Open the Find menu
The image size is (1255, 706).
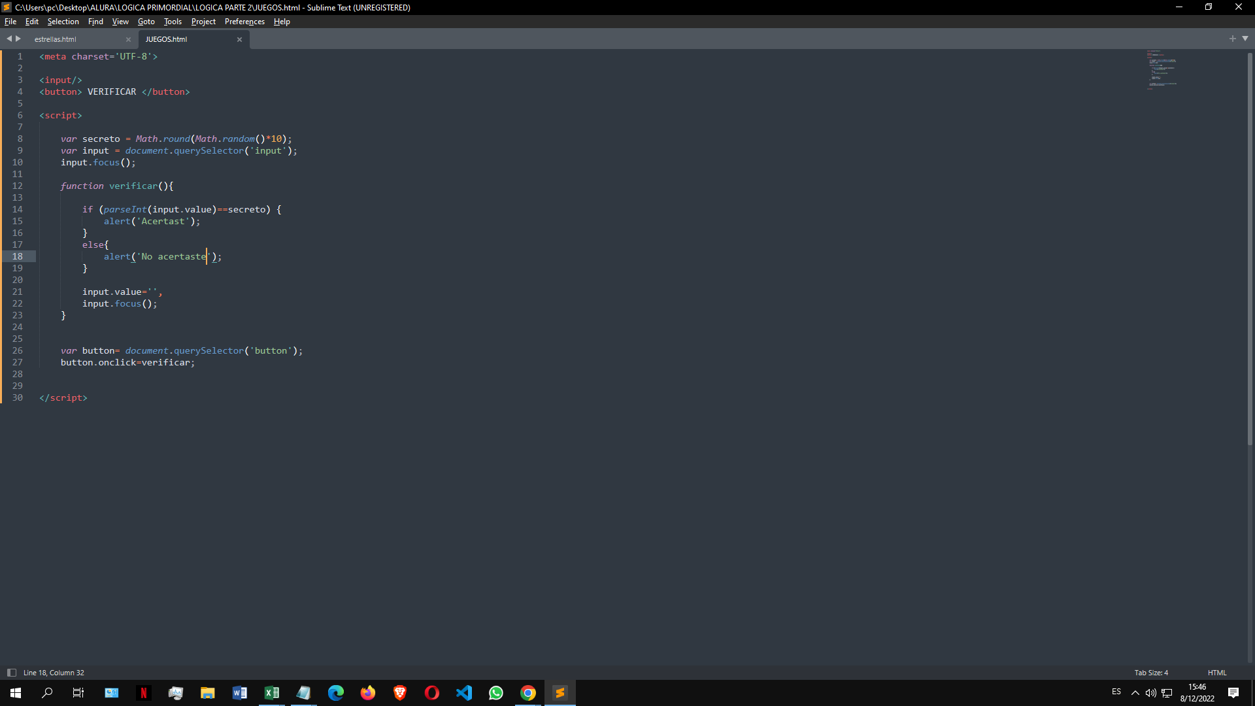point(95,22)
